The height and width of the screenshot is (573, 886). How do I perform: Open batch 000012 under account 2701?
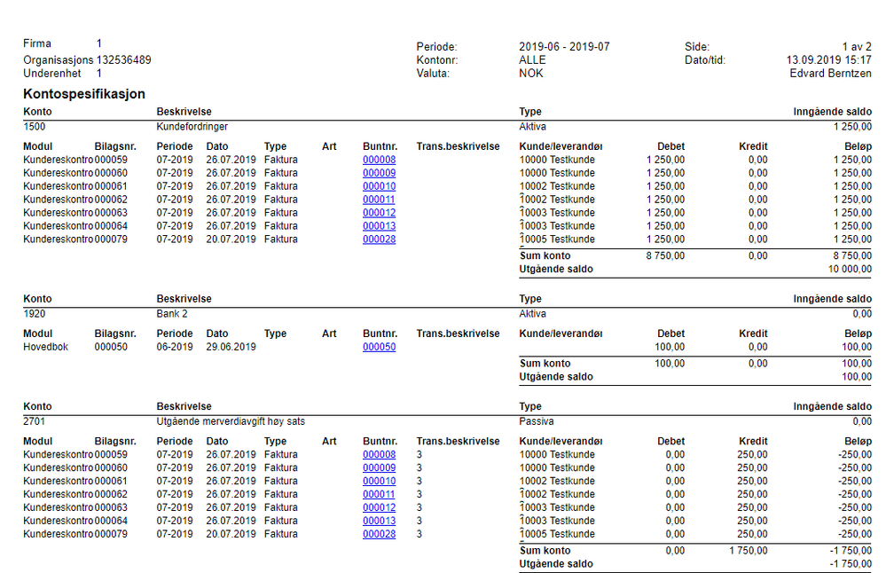click(x=380, y=508)
